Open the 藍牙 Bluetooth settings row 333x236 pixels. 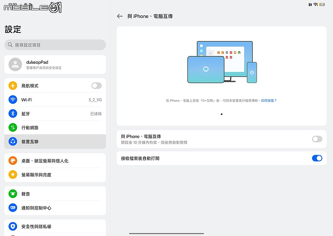pyautogui.click(x=55, y=114)
